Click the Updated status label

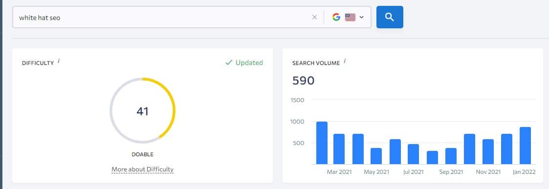click(249, 63)
